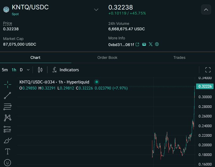This screenshot has width=215, height=167.
Task: Switch to the Order Book tab
Action: [107, 58]
